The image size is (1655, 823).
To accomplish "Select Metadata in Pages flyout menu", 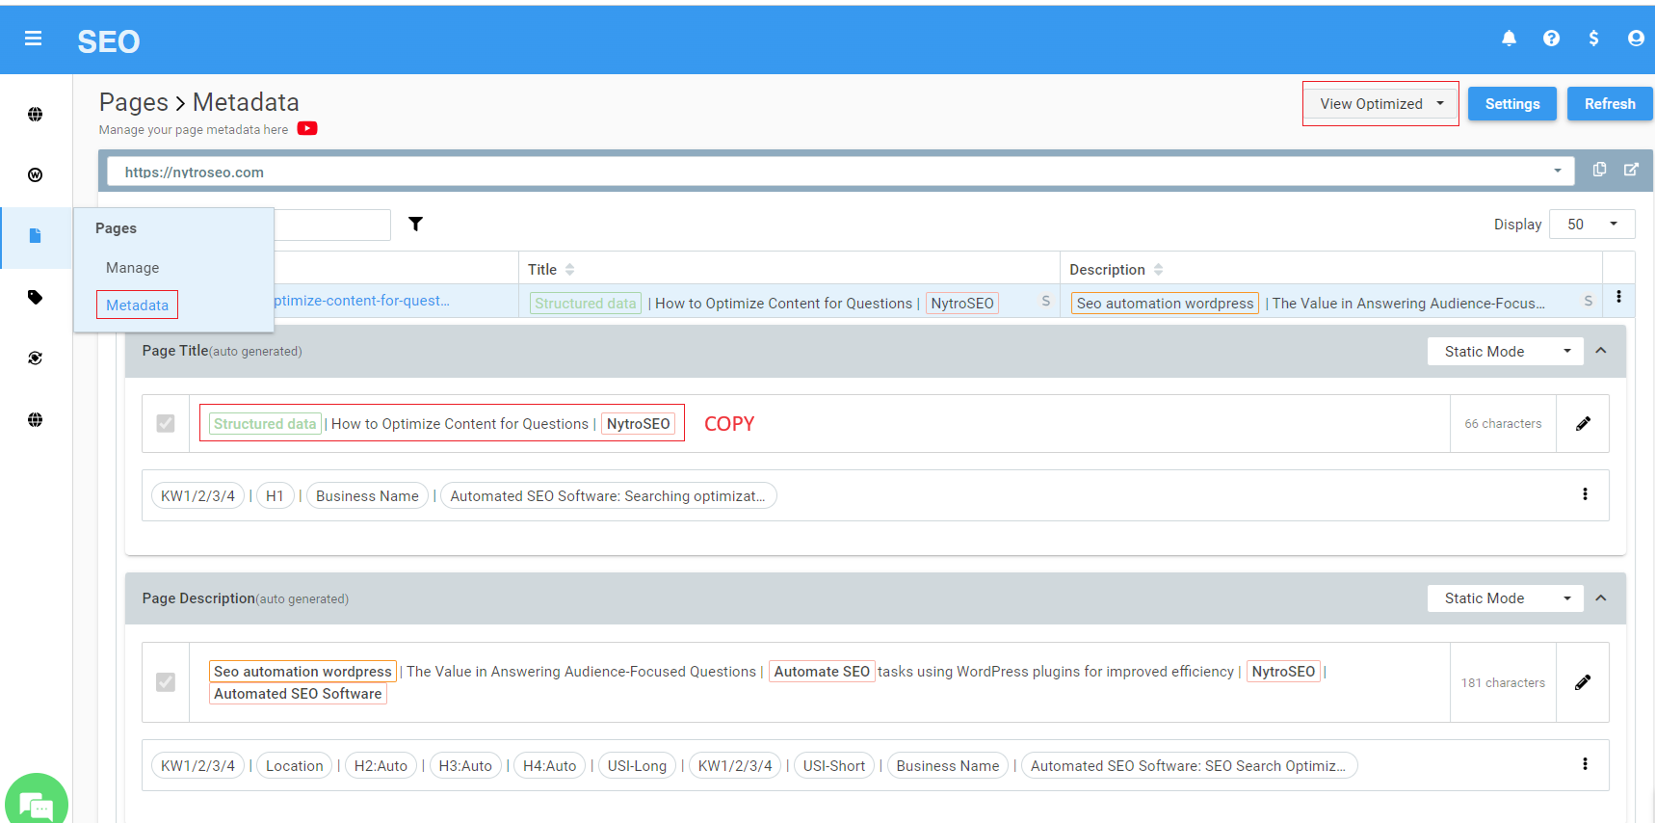I will 137,305.
